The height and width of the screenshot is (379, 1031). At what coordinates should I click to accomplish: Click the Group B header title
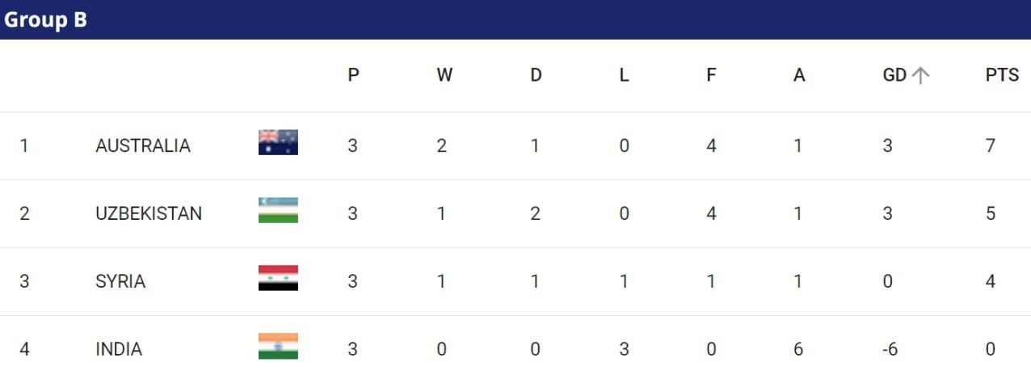pyautogui.click(x=45, y=20)
